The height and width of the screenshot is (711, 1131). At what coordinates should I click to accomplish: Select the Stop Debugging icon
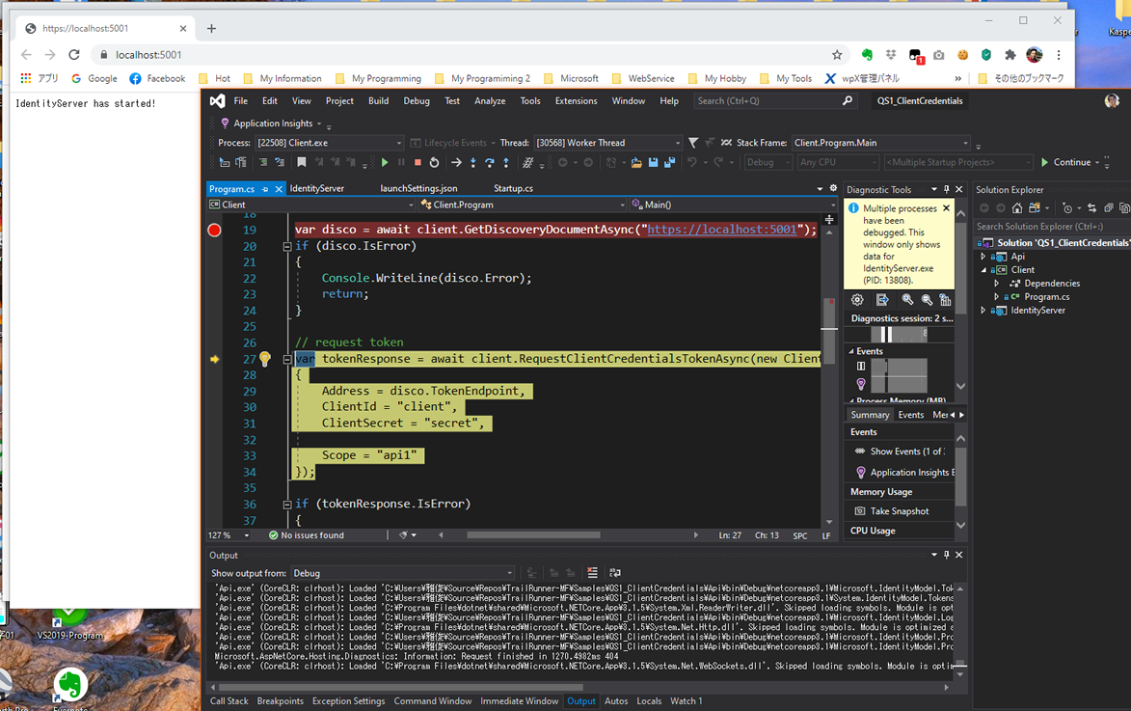click(x=417, y=162)
